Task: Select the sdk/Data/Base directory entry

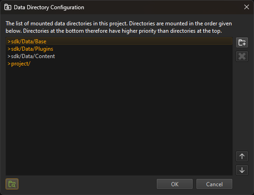Action: (x=119, y=41)
